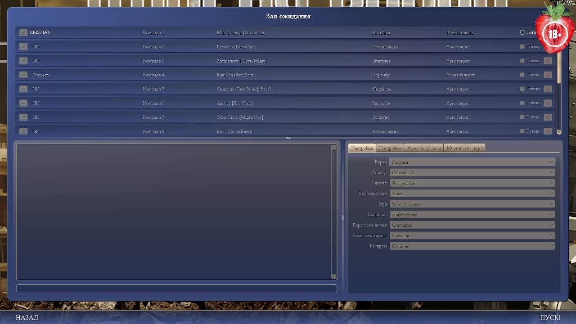576x324 pixels.
Task: Tick the Готово checkbox for KRISTIAN
Action: (x=522, y=32)
